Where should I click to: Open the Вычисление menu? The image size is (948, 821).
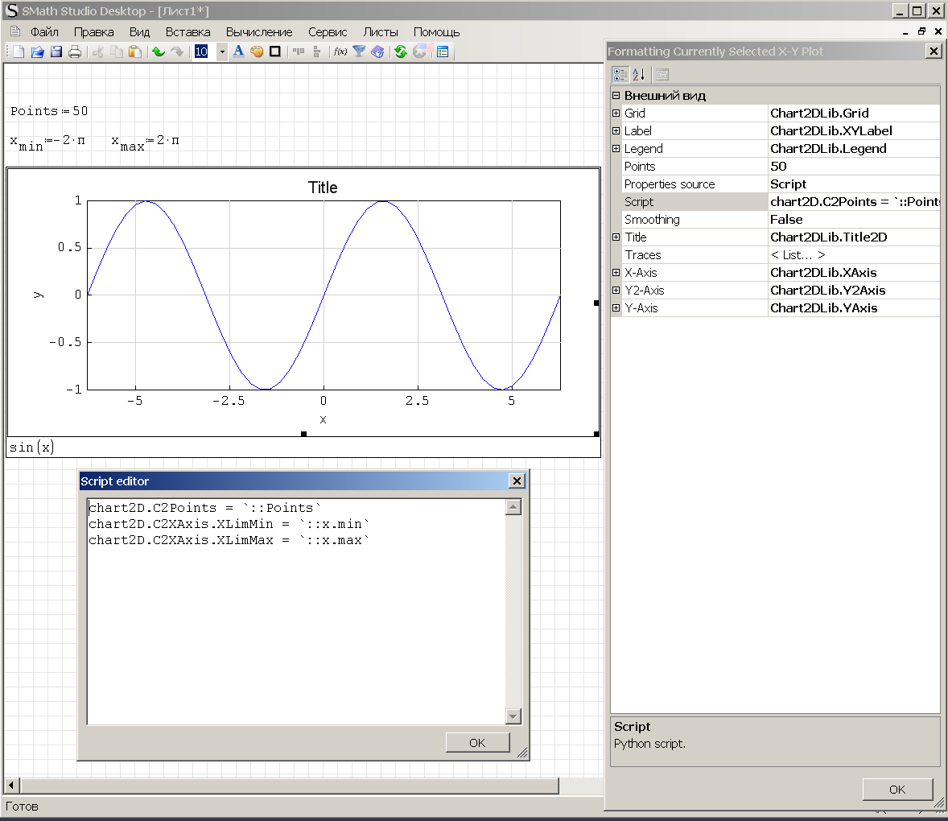coord(259,32)
